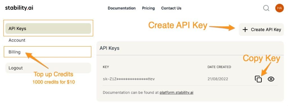Reveal the key using the eye icon

271,79
